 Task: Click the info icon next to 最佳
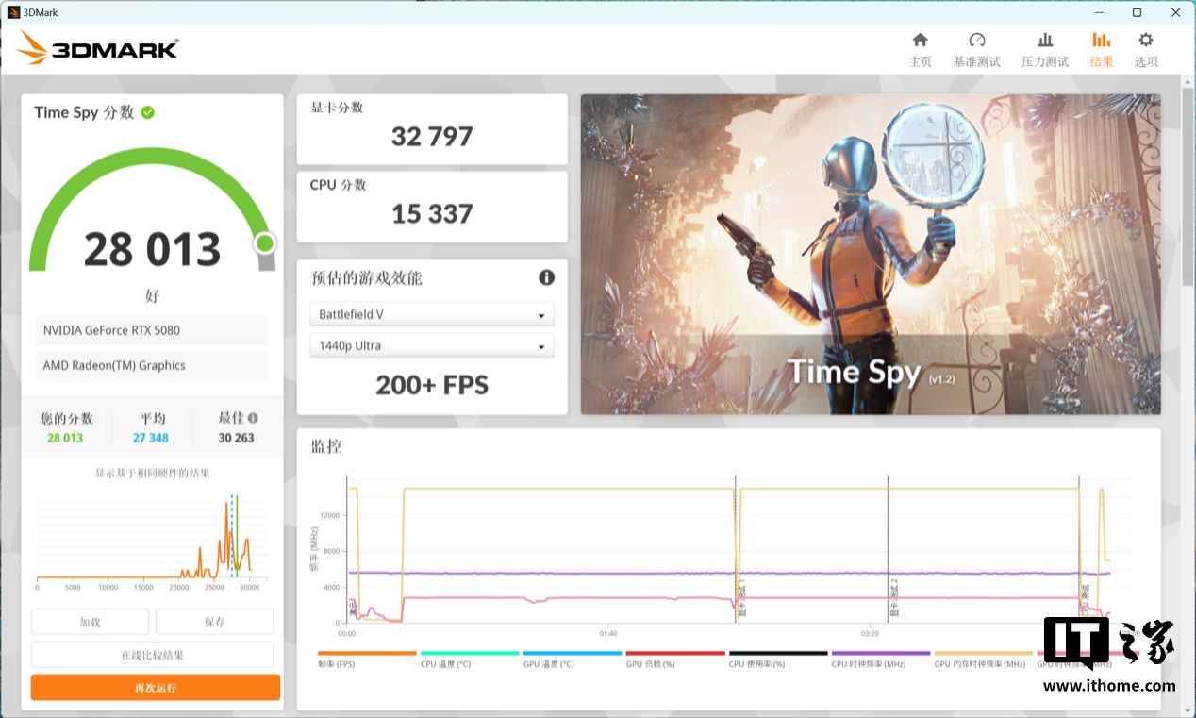253,418
